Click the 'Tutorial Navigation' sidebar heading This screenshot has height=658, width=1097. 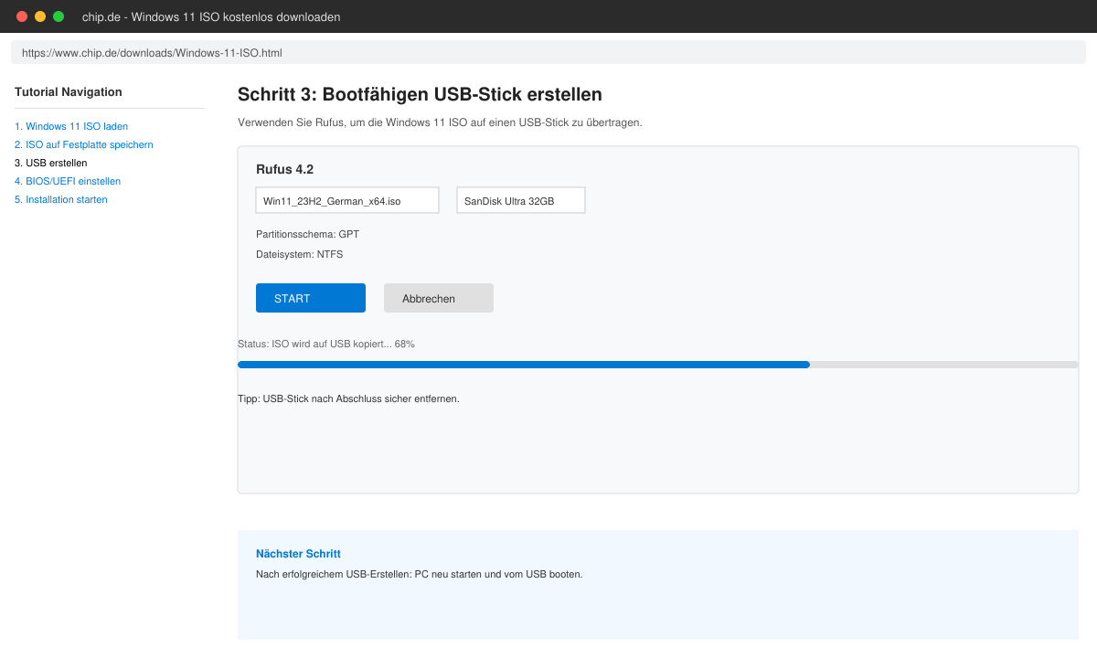(x=69, y=91)
